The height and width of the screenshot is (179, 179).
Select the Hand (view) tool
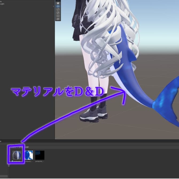[x=58, y=3]
